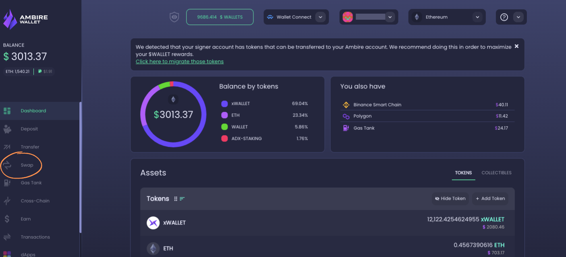
Task: Click the pink account avatar
Action: coord(348,17)
